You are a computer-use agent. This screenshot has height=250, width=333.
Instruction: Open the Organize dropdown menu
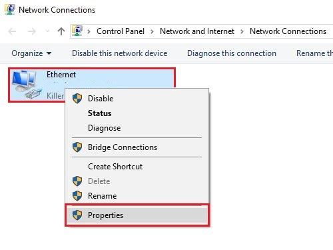click(x=31, y=53)
